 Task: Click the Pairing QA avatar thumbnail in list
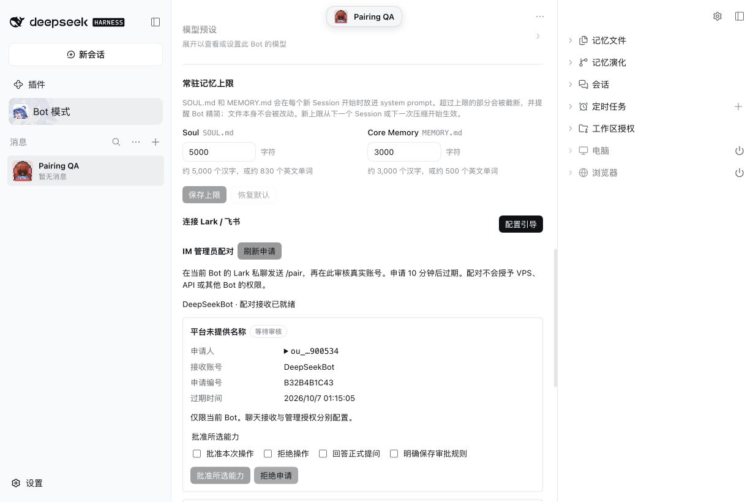coord(23,171)
